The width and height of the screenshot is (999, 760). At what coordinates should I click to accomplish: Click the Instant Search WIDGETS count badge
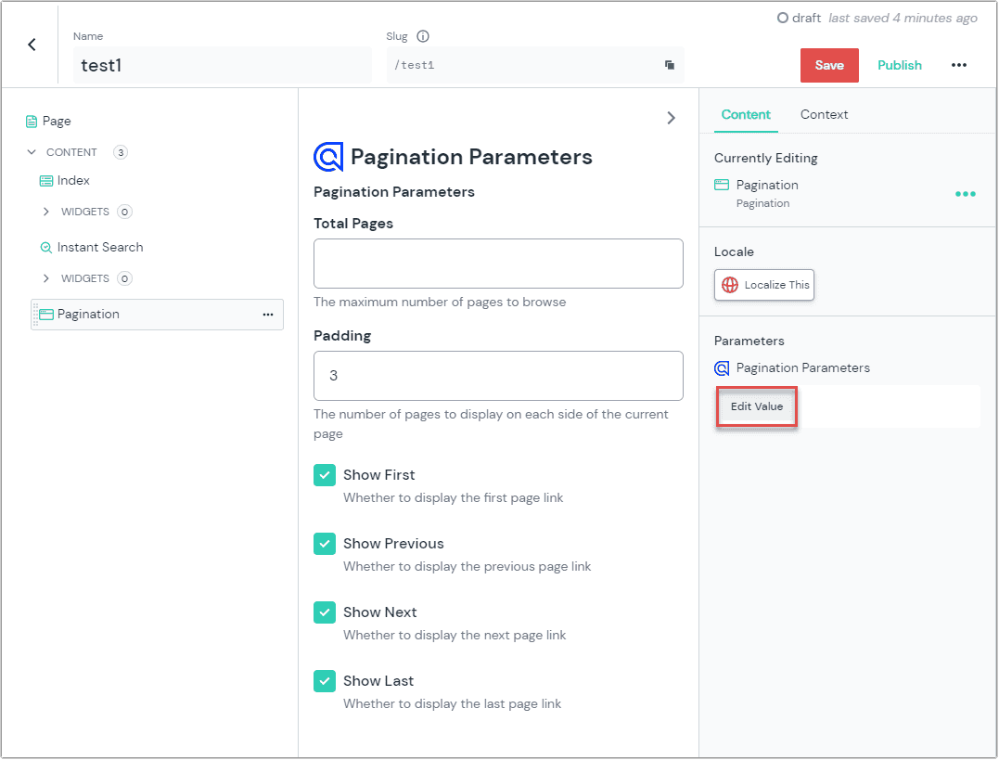[x=124, y=278]
